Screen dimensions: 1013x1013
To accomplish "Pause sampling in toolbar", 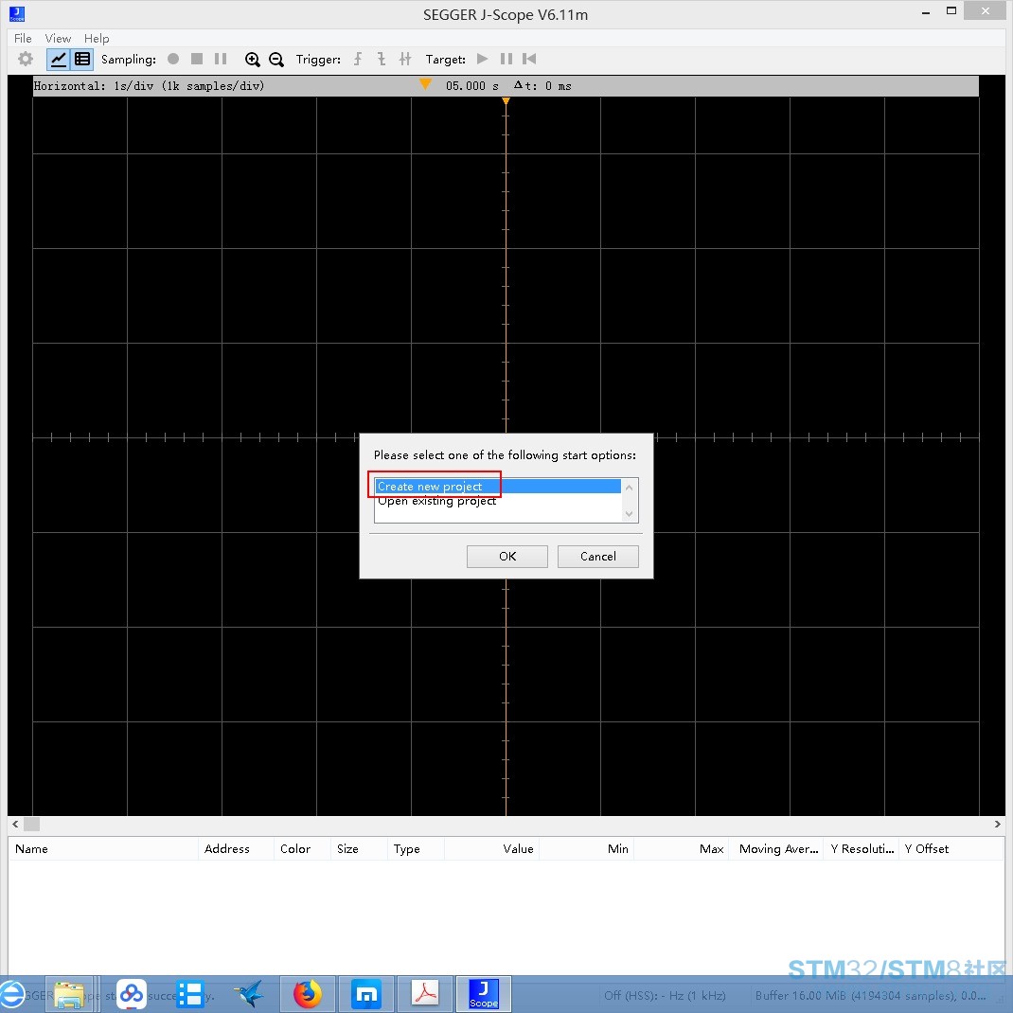I will (221, 59).
